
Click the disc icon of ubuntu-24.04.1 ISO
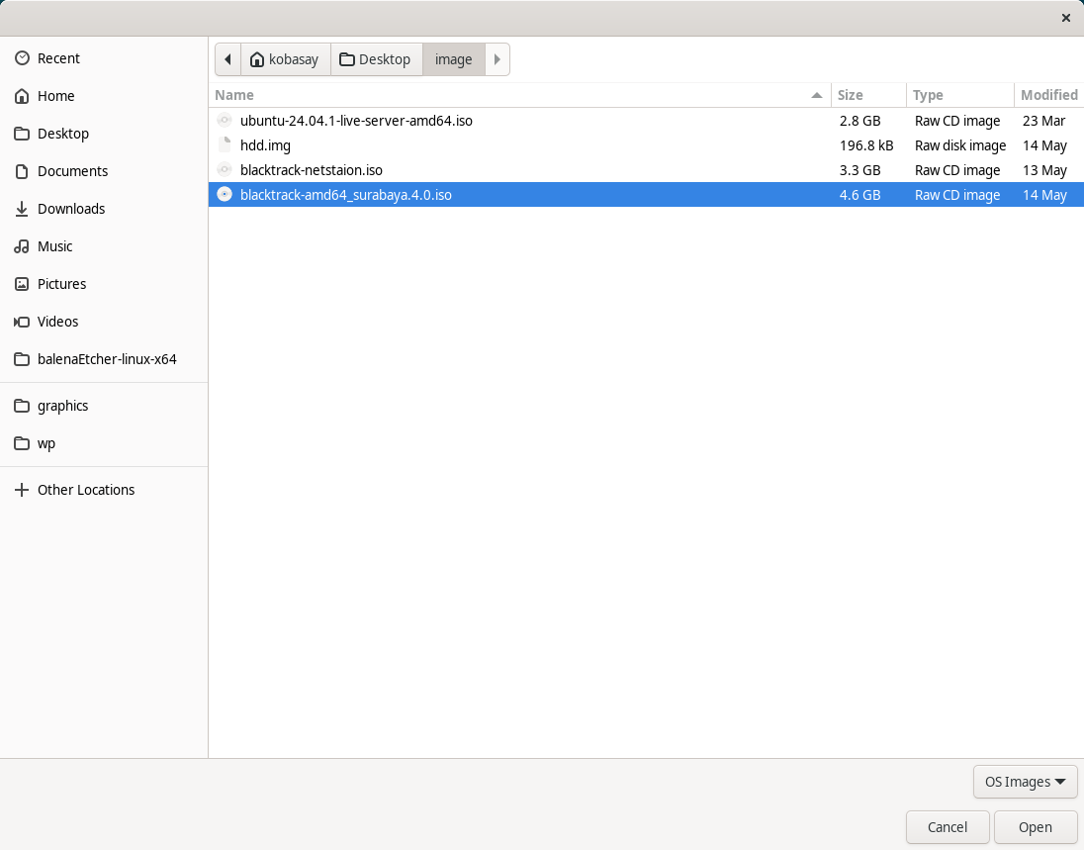pyautogui.click(x=225, y=121)
